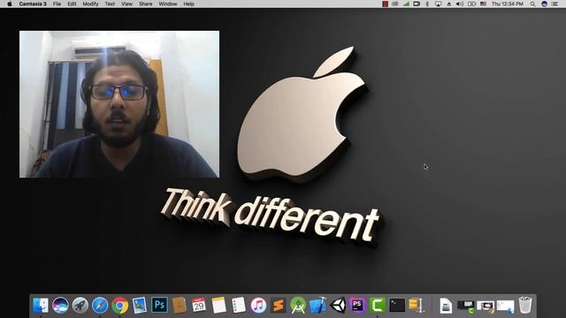Screen dimensions: 566x318
Task: Open the rightmost minimized window thumbnail
Action: click(x=505, y=307)
